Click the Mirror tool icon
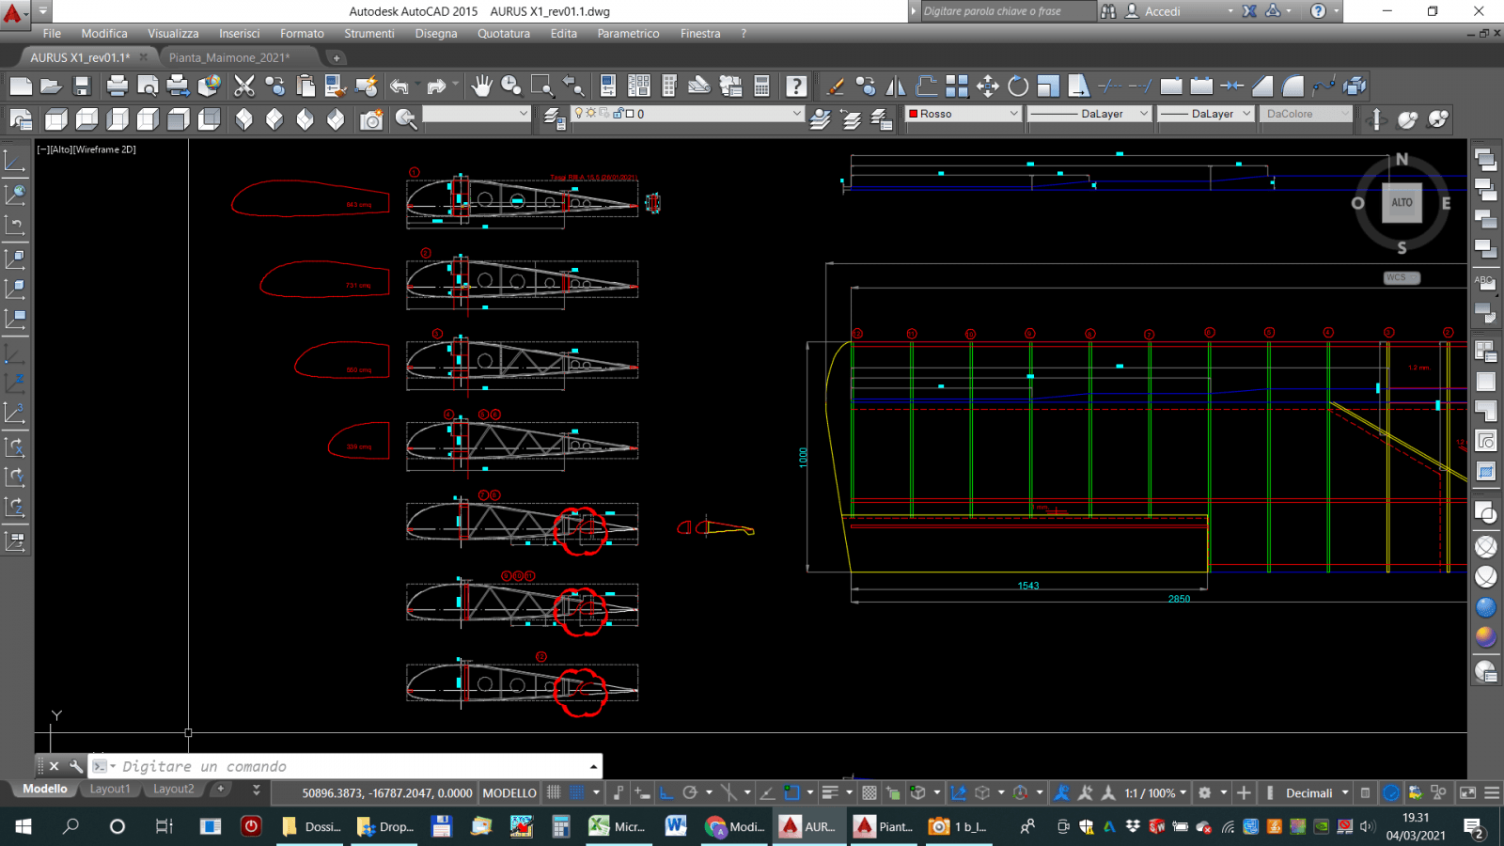This screenshot has height=846, width=1504. point(896,86)
